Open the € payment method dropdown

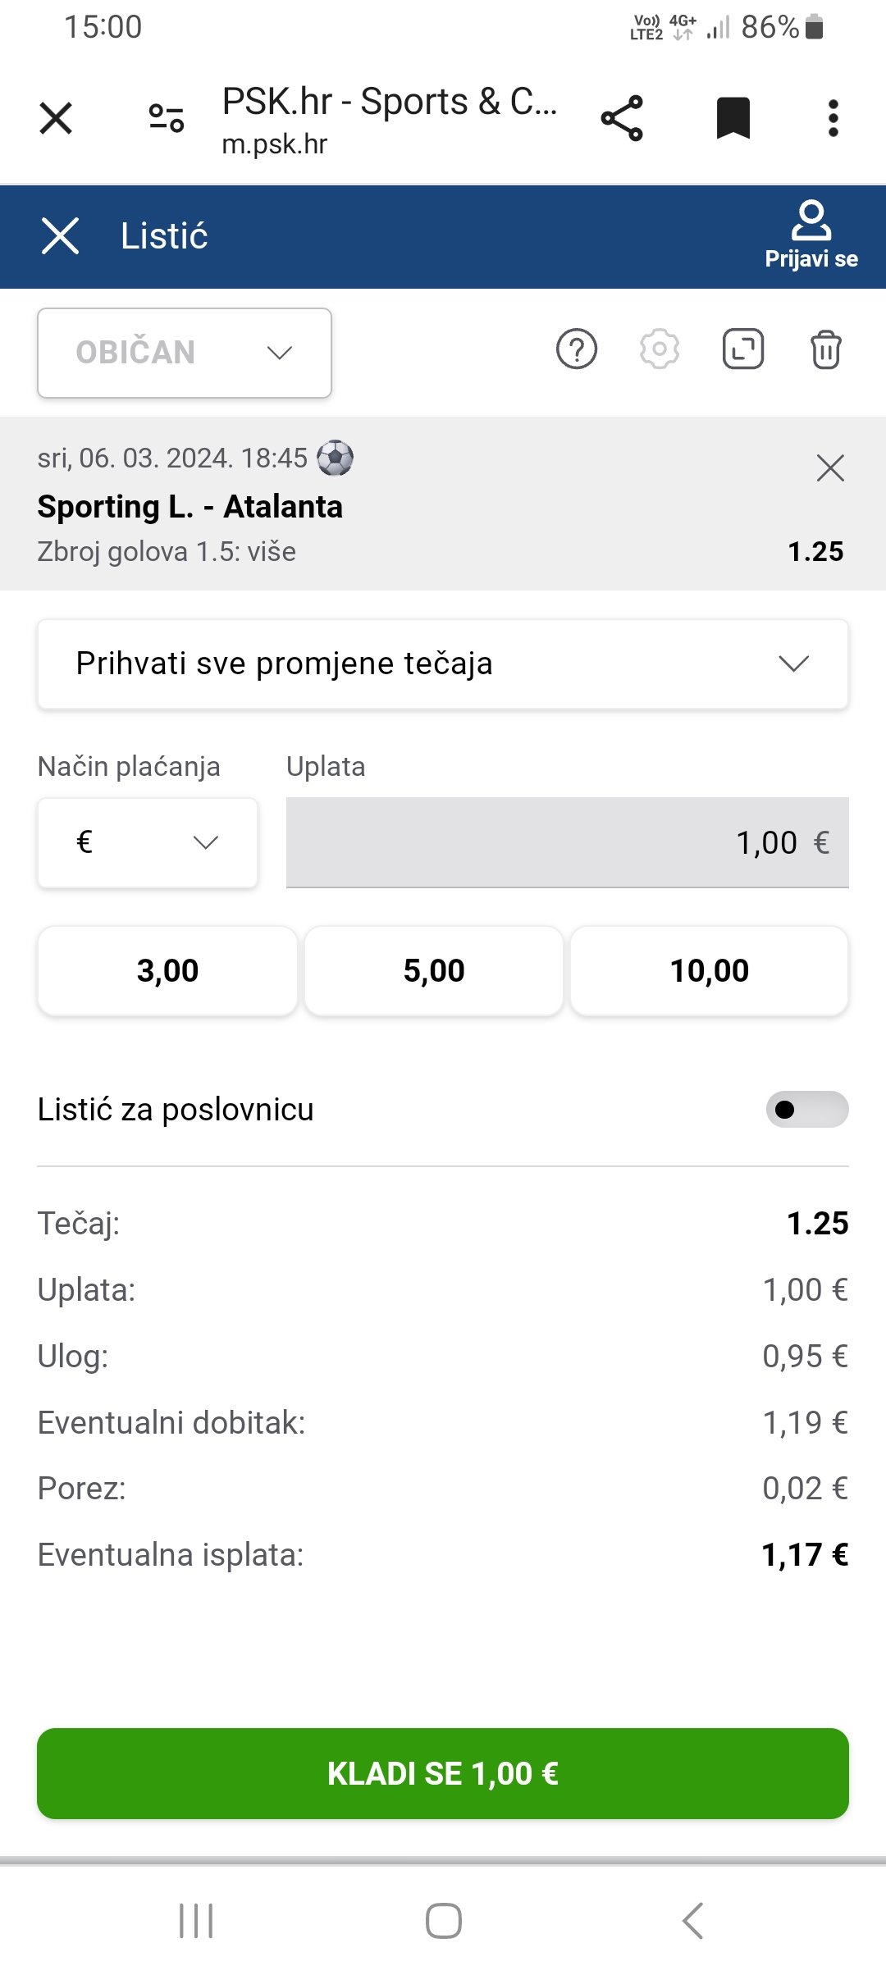pyautogui.click(x=148, y=842)
